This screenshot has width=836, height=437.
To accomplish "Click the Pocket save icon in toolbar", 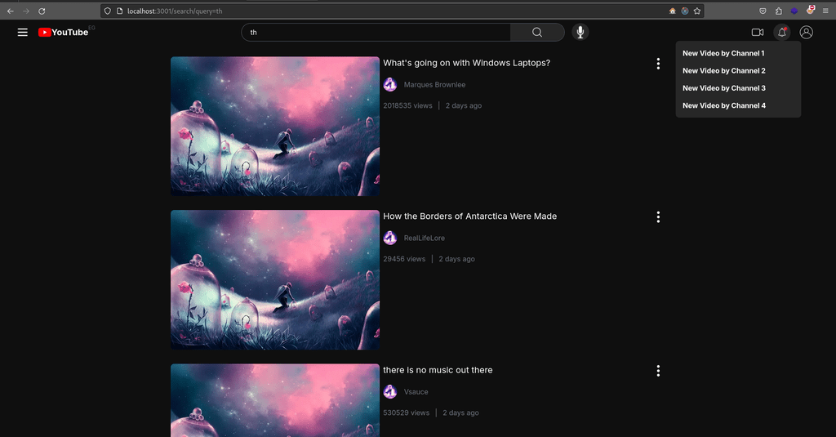I will (x=763, y=11).
